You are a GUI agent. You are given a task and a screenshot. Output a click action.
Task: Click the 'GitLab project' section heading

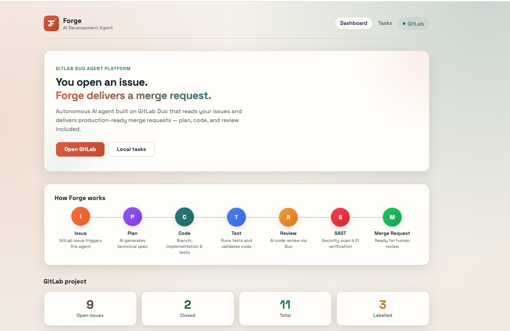point(65,281)
